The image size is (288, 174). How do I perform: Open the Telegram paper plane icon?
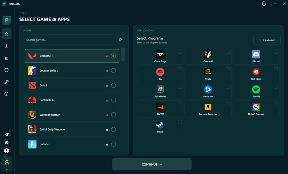coord(7,134)
